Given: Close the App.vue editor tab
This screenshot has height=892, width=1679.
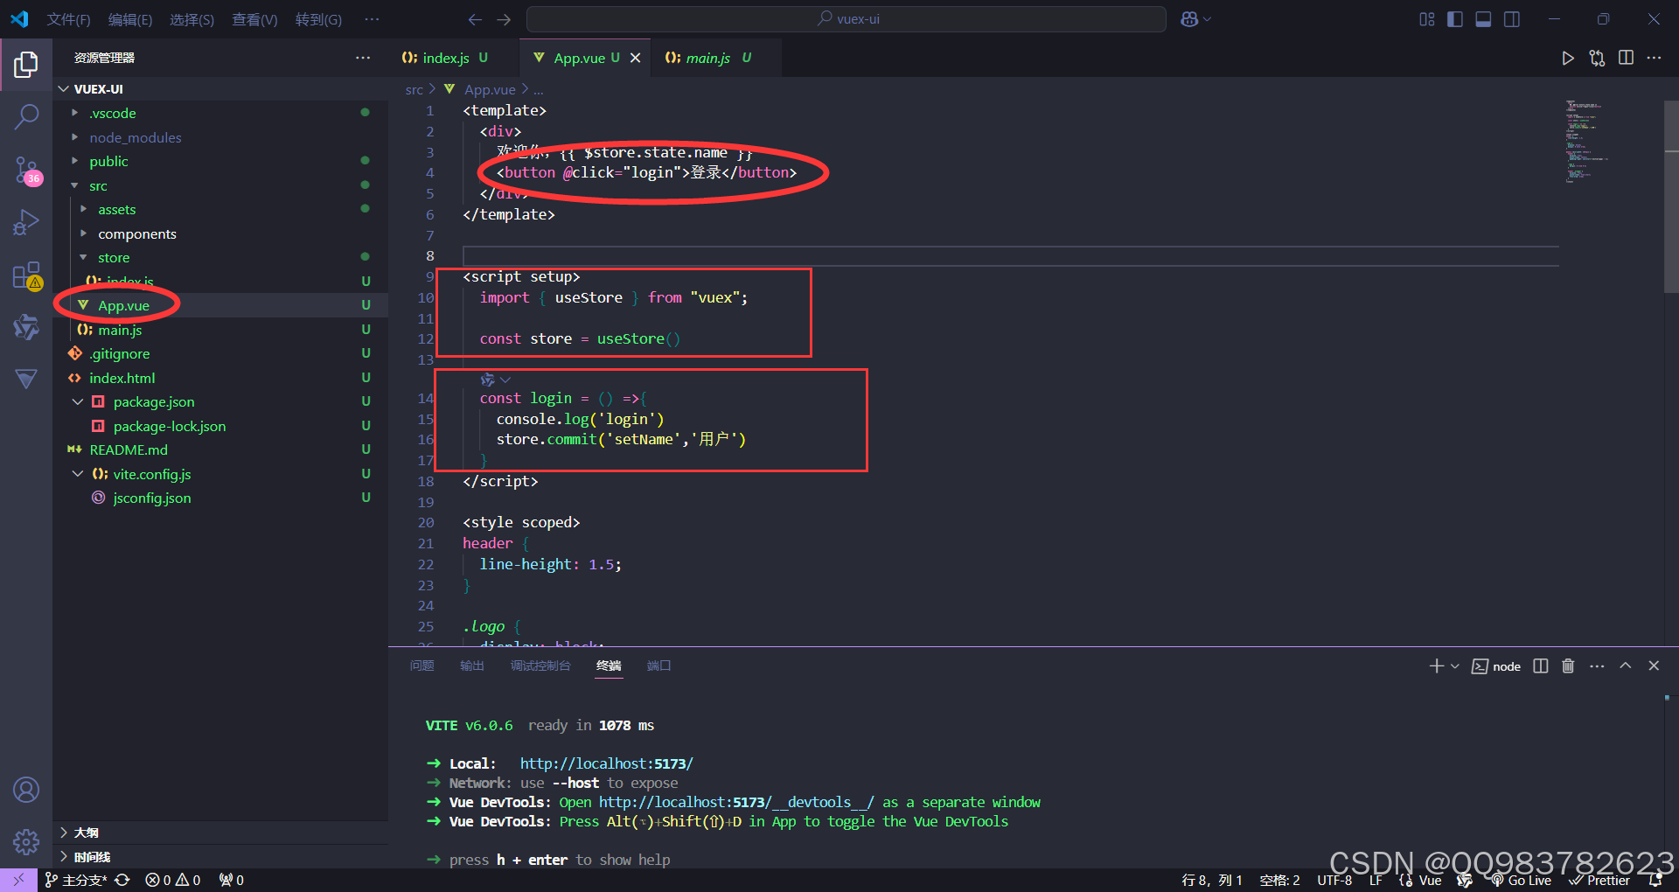Looking at the screenshot, I should 636,58.
